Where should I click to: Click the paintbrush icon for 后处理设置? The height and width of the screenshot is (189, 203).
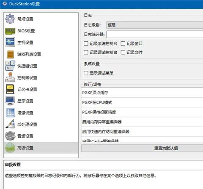pyautogui.click(x=10, y=124)
